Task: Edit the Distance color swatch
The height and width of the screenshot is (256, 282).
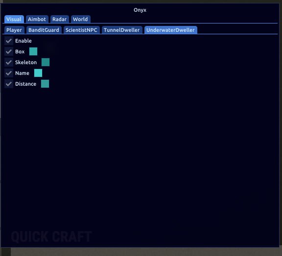Action: [x=45, y=84]
